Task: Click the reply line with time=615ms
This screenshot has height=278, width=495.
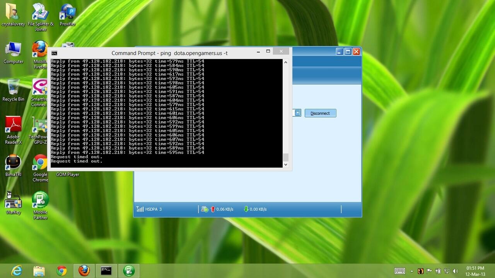Action: point(127,109)
